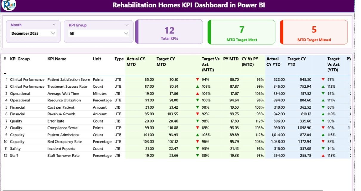Click the red MTD down arrow for Patient Satisfaction Score

197,79
